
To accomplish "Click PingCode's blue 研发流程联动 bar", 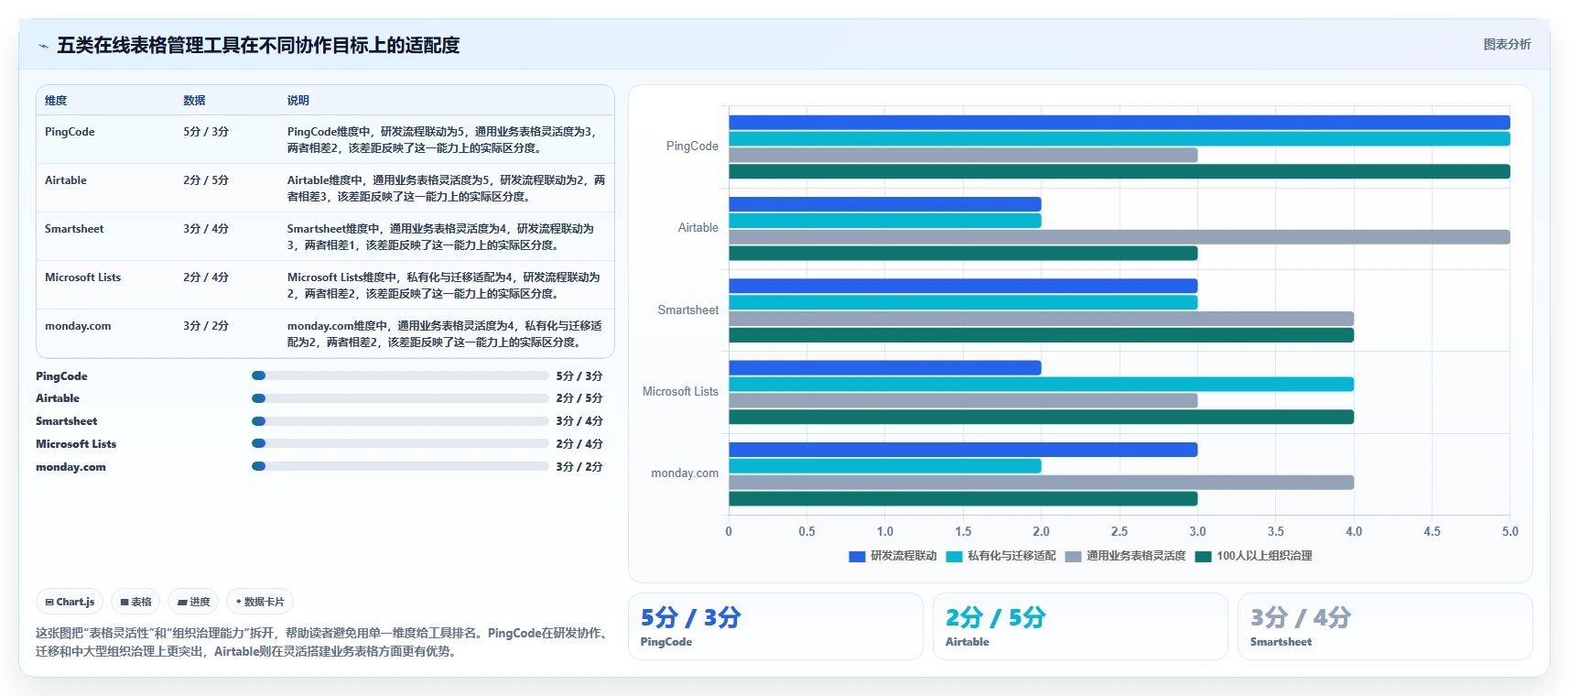I will click(1120, 123).
